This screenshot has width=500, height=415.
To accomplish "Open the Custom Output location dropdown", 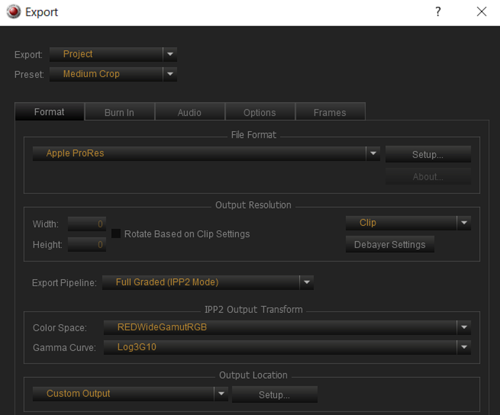I will pos(130,394).
